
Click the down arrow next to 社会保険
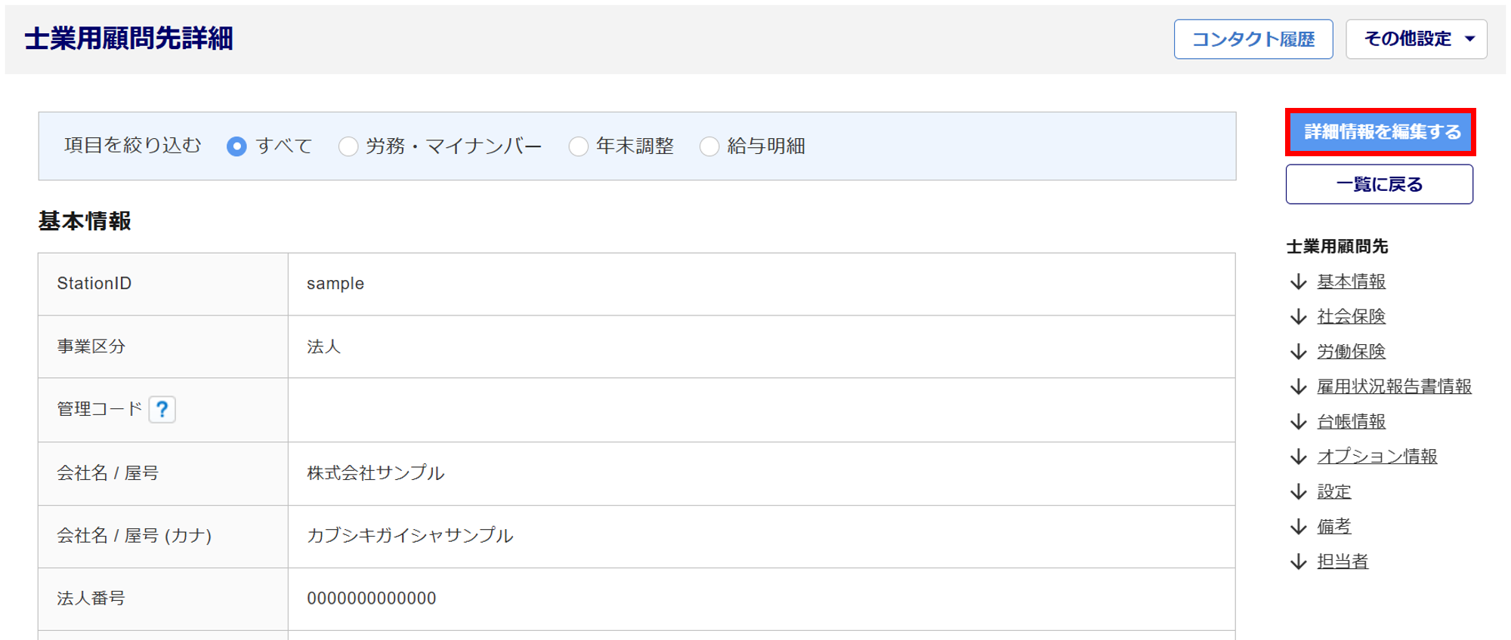[1299, 317]
